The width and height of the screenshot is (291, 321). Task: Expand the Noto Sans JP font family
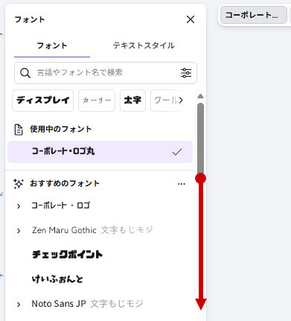point(19,305)
